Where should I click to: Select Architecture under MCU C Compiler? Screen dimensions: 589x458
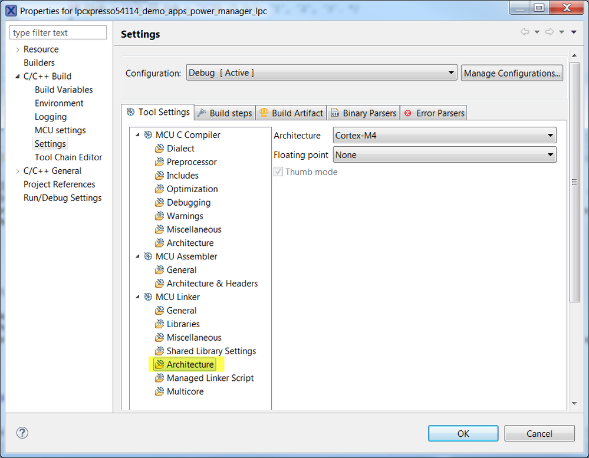tap(190, 243)
